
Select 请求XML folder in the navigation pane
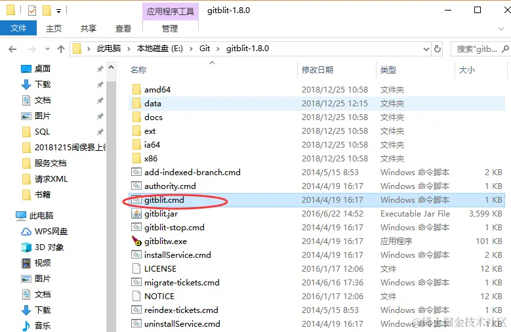(x=51, y=178)
